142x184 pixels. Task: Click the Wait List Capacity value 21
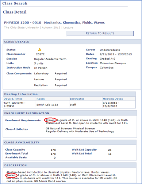110,150
